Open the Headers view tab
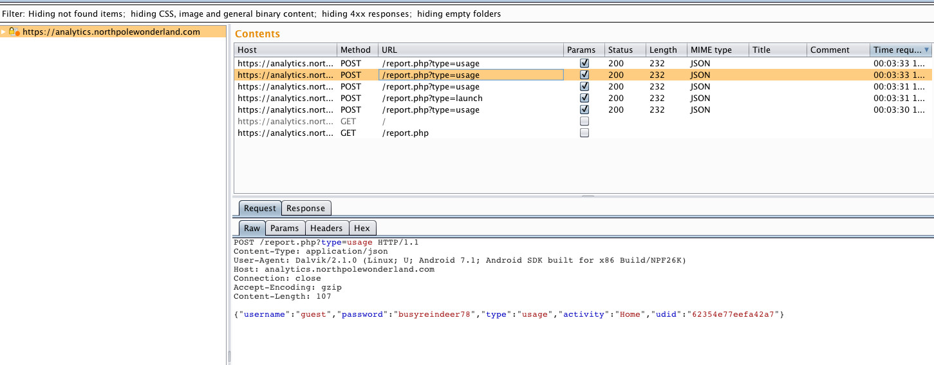This screenshot has height=365, width=934. tap(326, 228)
